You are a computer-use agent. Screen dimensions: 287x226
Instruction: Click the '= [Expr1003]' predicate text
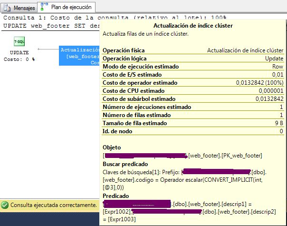tap(119, 219)
